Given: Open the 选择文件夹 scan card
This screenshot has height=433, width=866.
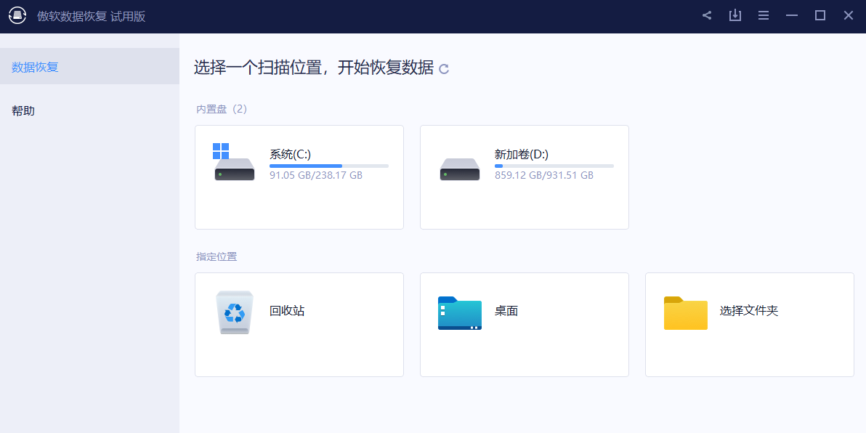Looking at the screenshot, I should pyautogui.click(x=749, y=325).
